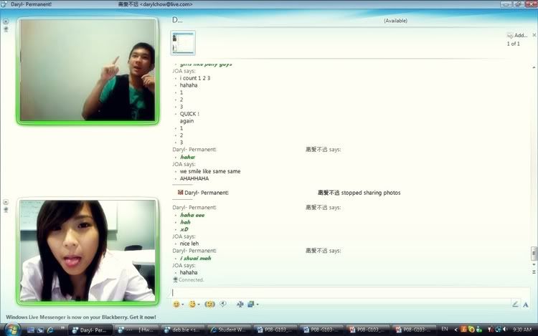
Task: Expand the emoticon dropdown arrow
Action: 184,304
